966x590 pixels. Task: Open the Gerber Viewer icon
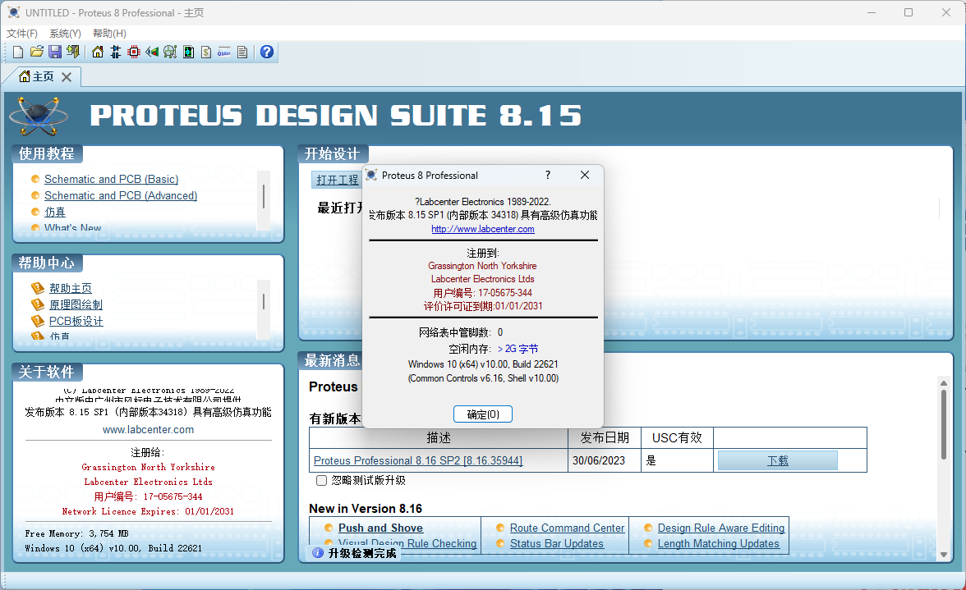coord(188,53)
